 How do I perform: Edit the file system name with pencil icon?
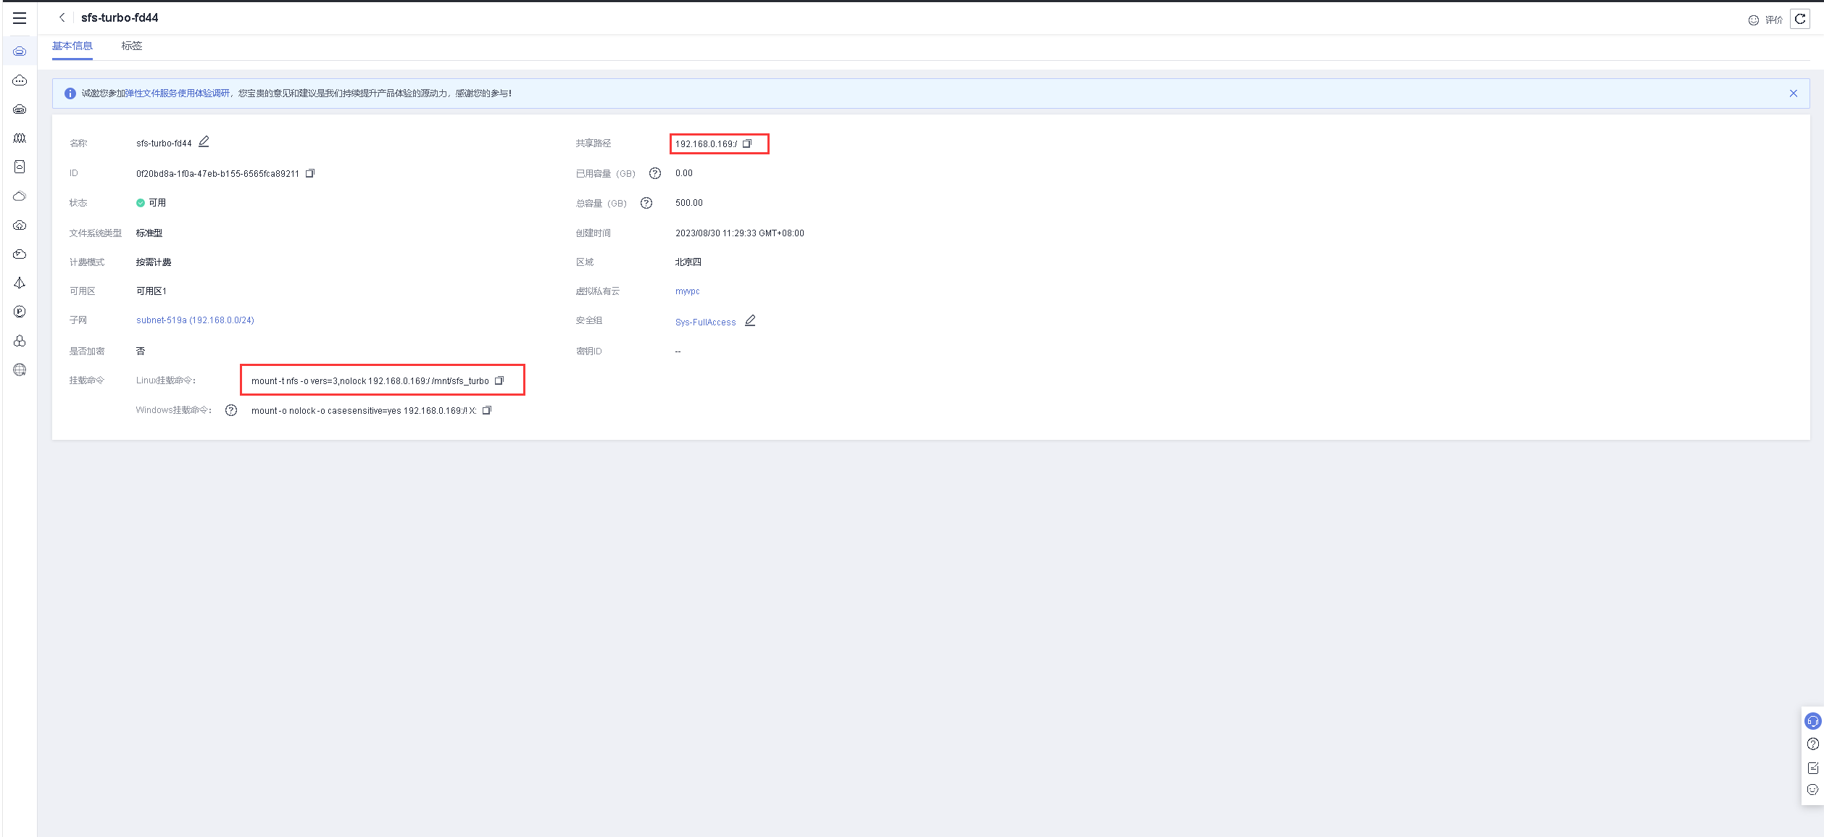coord(204,142)
